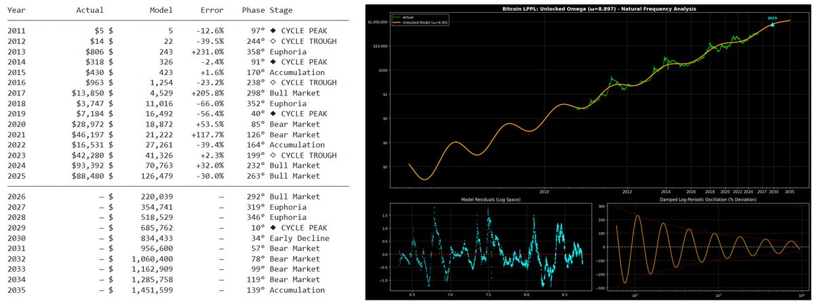Click the 'Stage' column header
Viewport: 813px width, 301px height.
click(281, 10)
